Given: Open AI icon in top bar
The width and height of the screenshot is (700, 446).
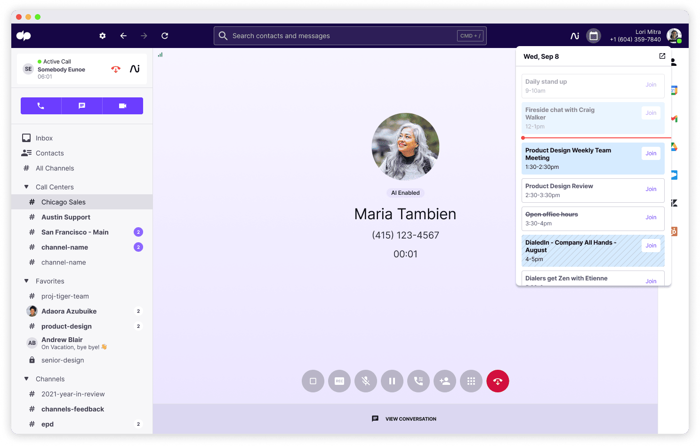Looking at the screenshot, I should (x=575, y=36).
